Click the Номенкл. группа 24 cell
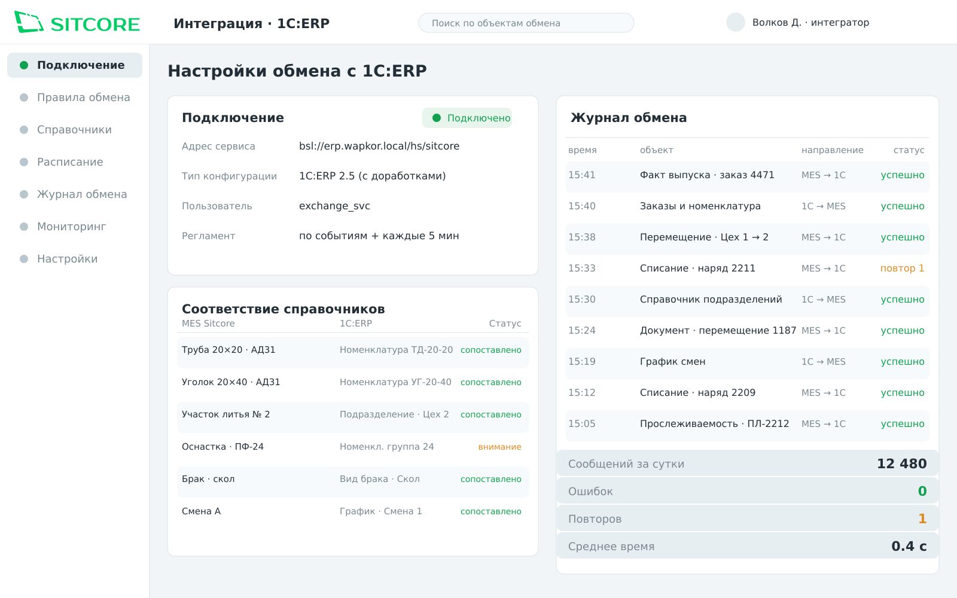Screen dimensions: 957x598 pos(387,447)
